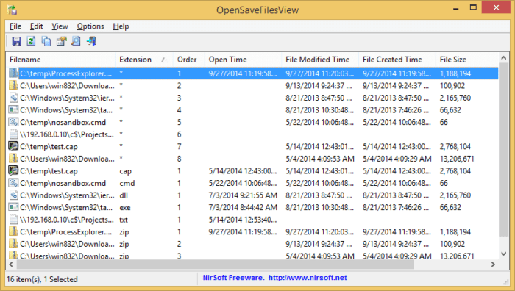
Task: Click the Copy Selected Items toolbar icon
Action: click(x=46, y=41)
